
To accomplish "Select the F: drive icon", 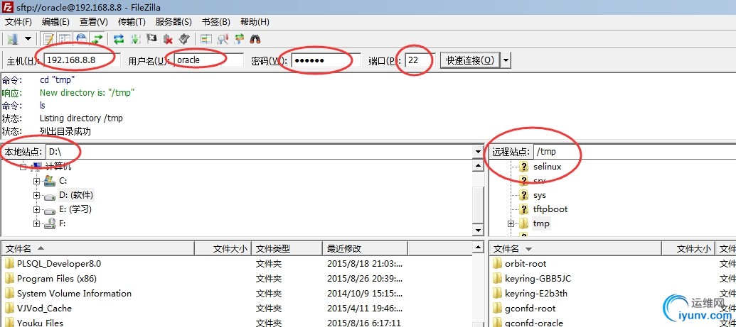I will (x=50, y=223).
